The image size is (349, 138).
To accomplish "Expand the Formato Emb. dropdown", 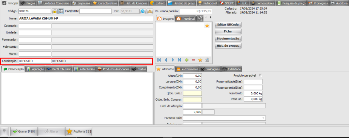I will pos(263,118).
